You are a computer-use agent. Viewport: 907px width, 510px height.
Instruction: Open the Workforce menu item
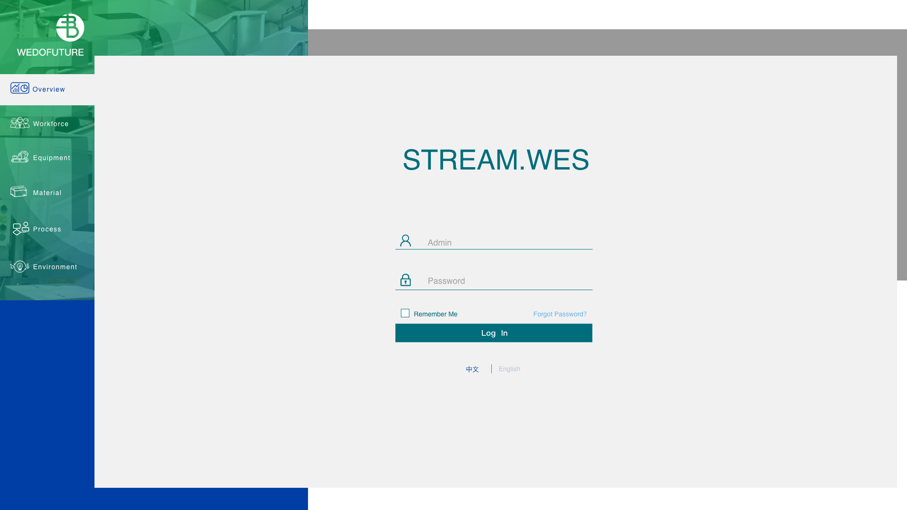tap(51, 124)
